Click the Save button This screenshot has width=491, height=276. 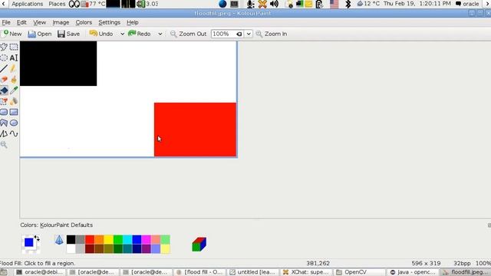pos(68,34)
